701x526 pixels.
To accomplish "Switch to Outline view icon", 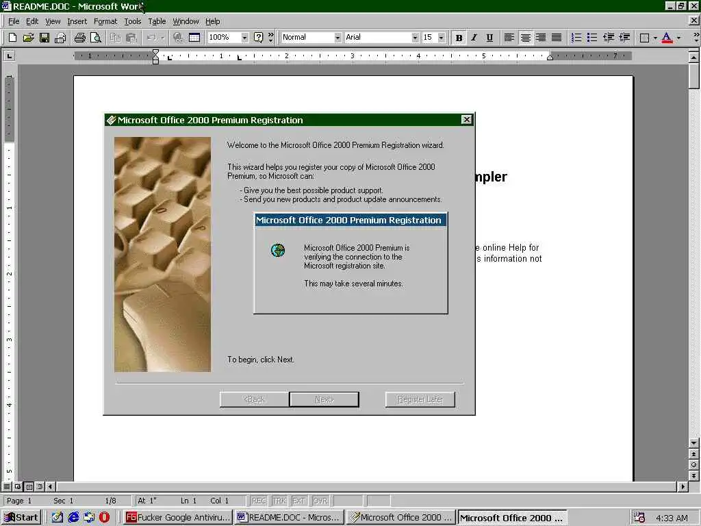I will click(40, 486).
